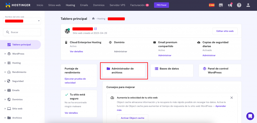Open the announcements megaphone icon
The height and width of the screenshot is (123, 257).
pos(230,5)
